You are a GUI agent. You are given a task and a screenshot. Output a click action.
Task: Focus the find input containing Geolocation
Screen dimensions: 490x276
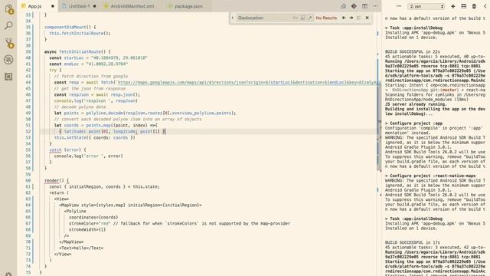point(264,18)
